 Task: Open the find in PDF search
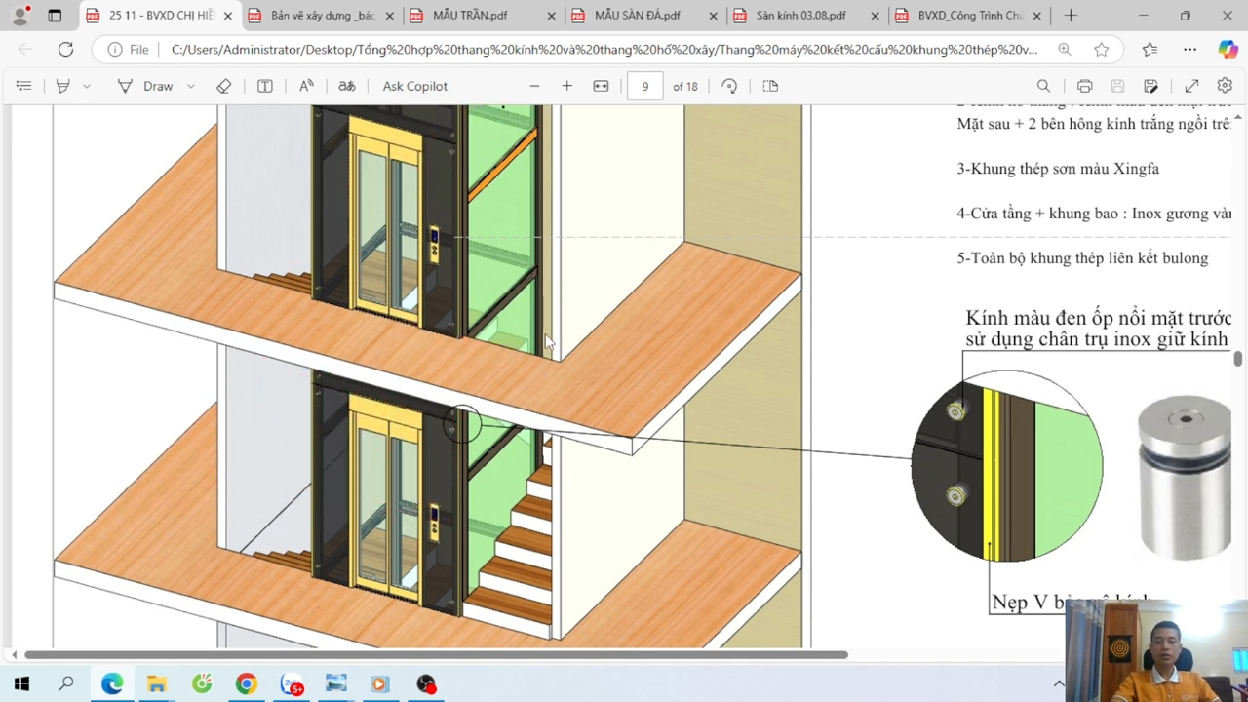[x=1043, y=86]
